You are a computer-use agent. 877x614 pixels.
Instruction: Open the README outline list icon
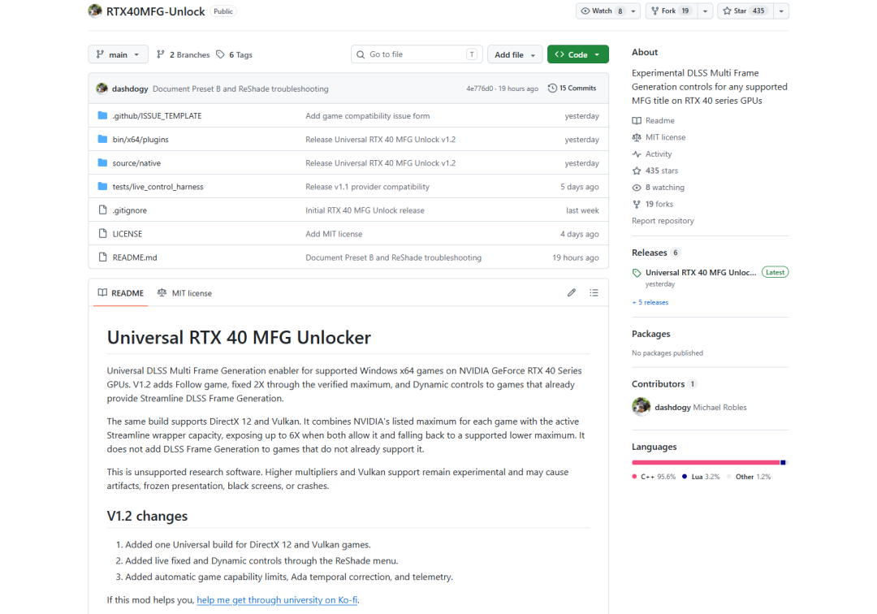tap(594, 292)
